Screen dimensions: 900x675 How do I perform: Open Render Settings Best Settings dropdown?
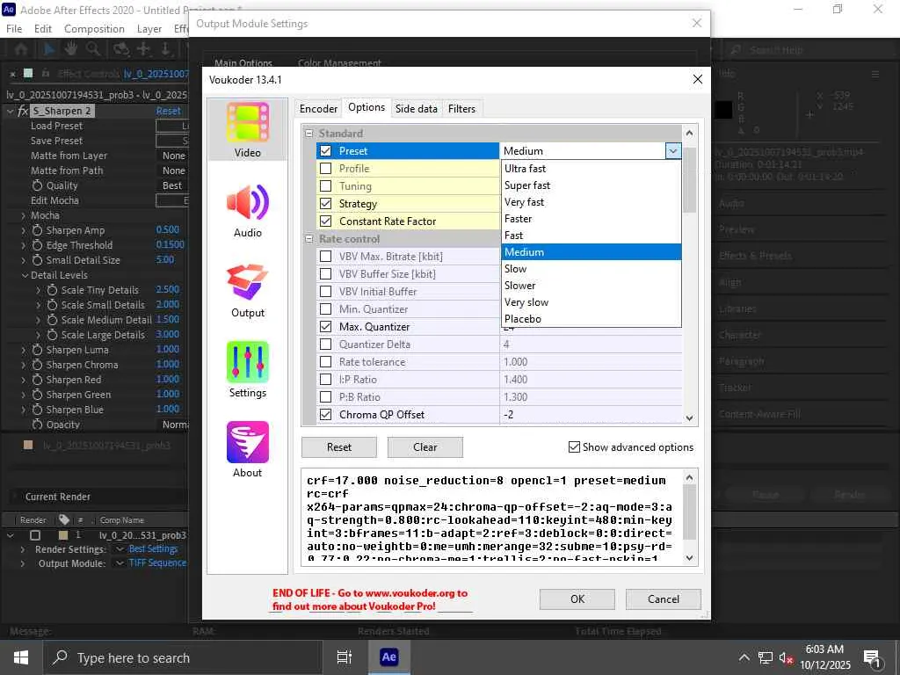pyautogui.click(x=120, y=549)
